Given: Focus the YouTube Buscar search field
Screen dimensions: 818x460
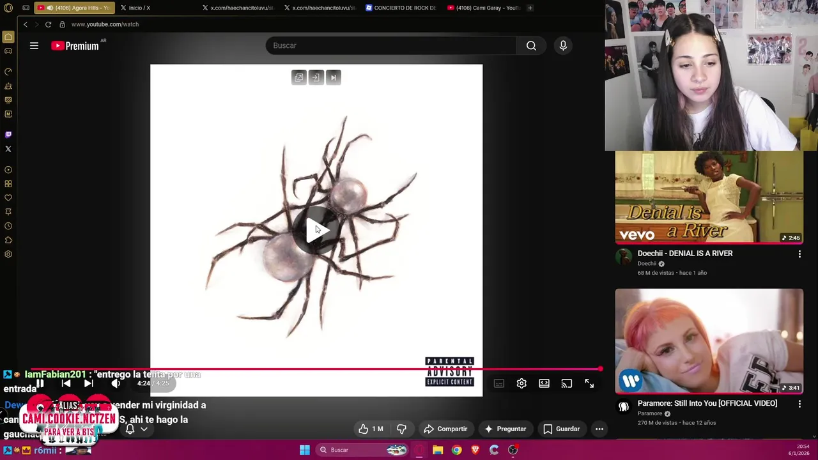Looking at the screenshot, I should (391, 45).
